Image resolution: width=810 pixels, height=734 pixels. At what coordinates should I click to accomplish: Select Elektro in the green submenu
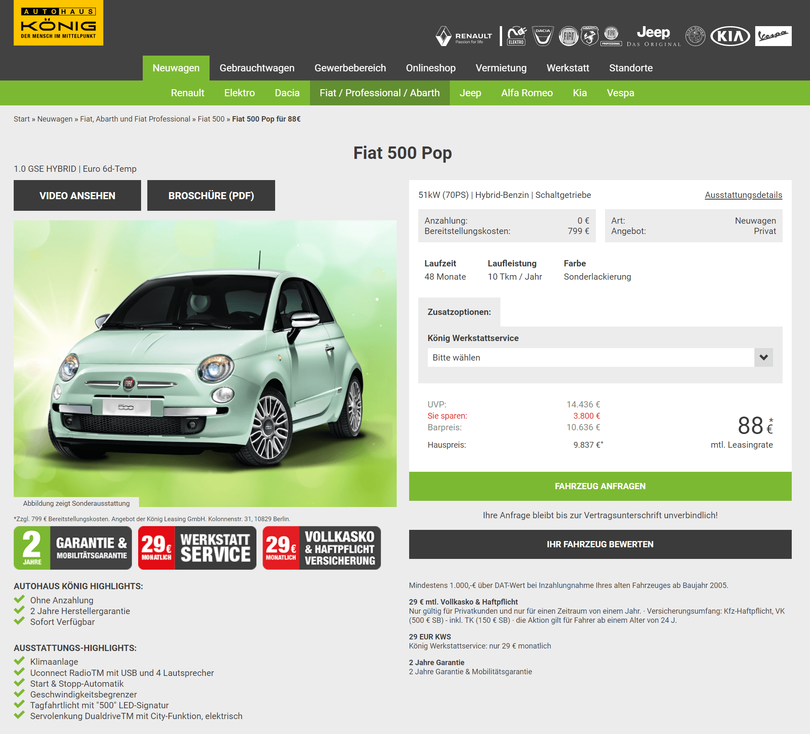coord(239,93)
